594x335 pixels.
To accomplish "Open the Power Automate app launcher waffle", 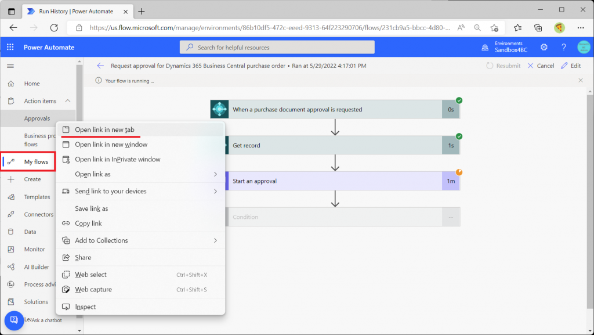I will tap(10, 47).
